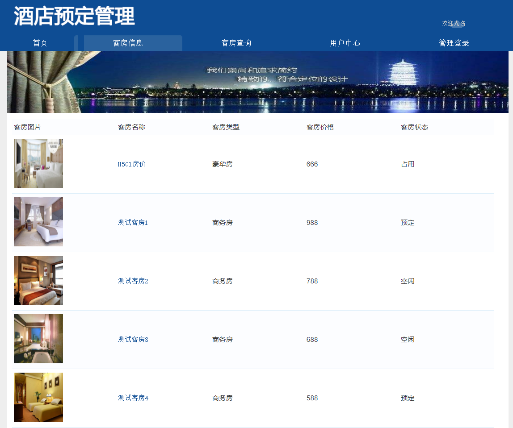The width and height of the screenshot is (513, 428).
Task: Open the 测试客房4 room link
Action: pos(133,398)
